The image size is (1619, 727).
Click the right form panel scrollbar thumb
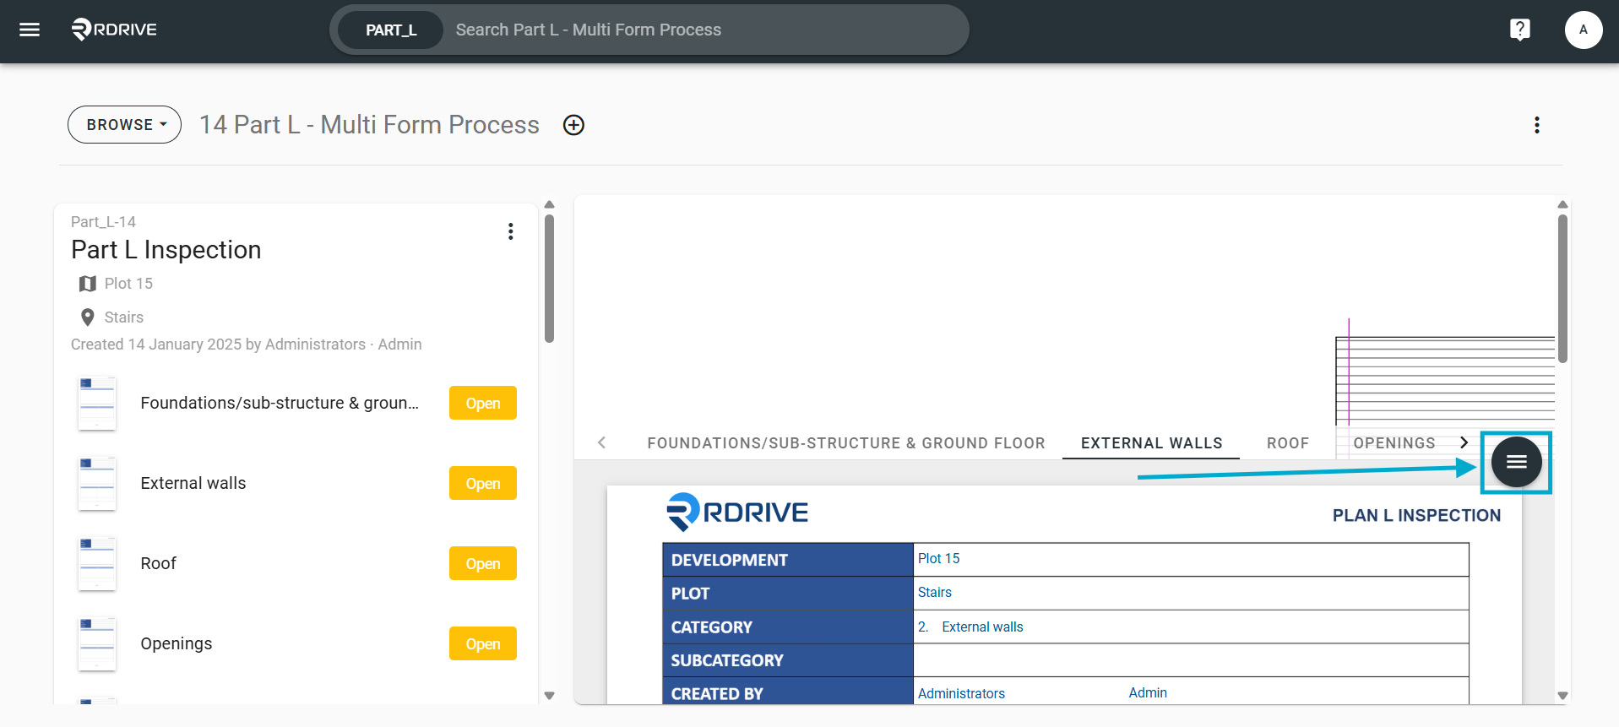click(x=1562, y=289)
